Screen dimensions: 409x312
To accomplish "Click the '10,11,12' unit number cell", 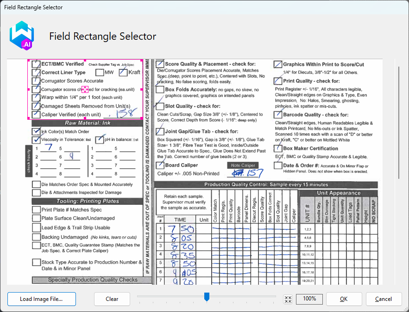I will click(x=308, y=255).
